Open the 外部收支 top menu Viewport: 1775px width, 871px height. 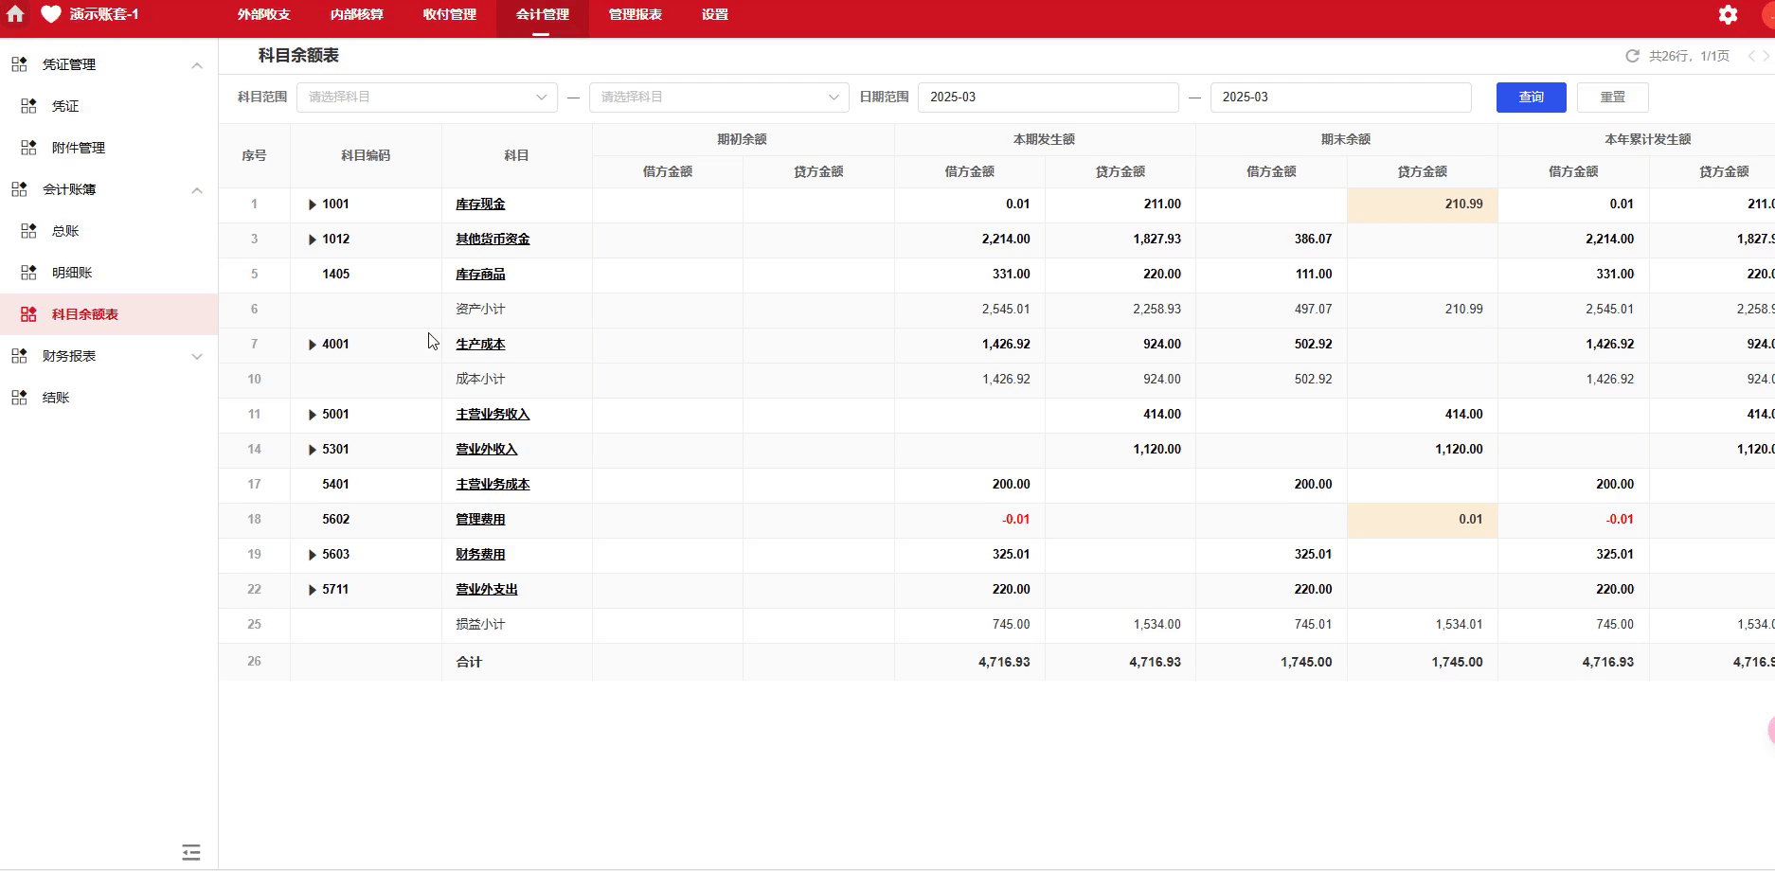tap(263, 15)
